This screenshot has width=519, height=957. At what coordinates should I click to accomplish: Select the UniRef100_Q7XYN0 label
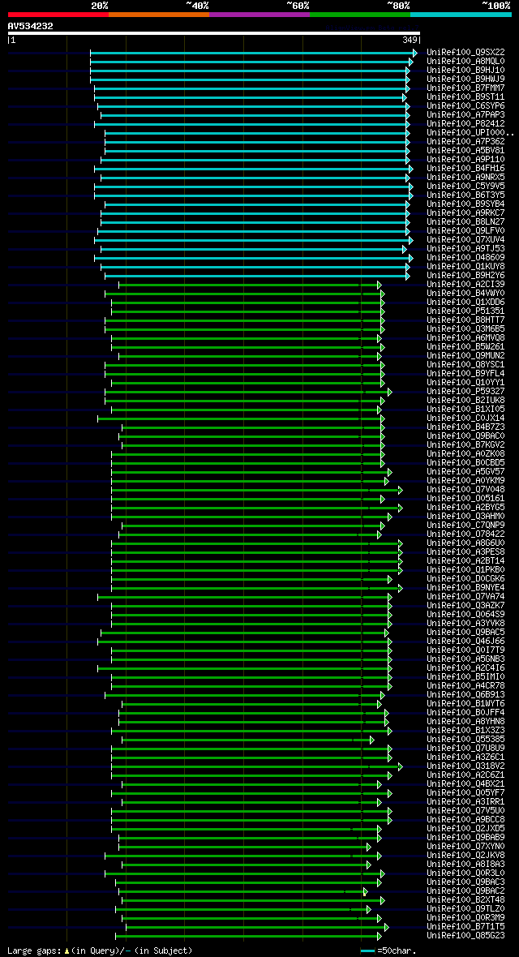465,846
